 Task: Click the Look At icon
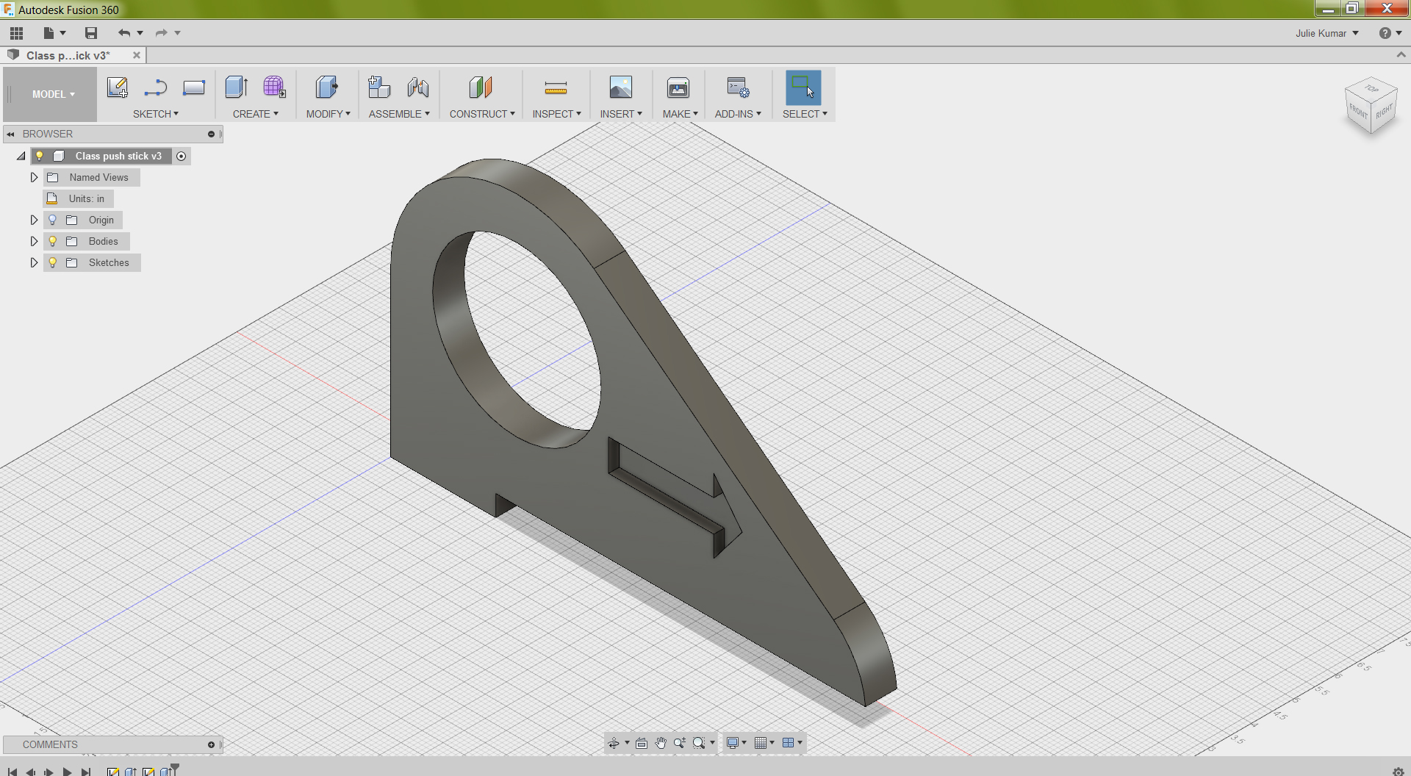[x=642, y=743]
